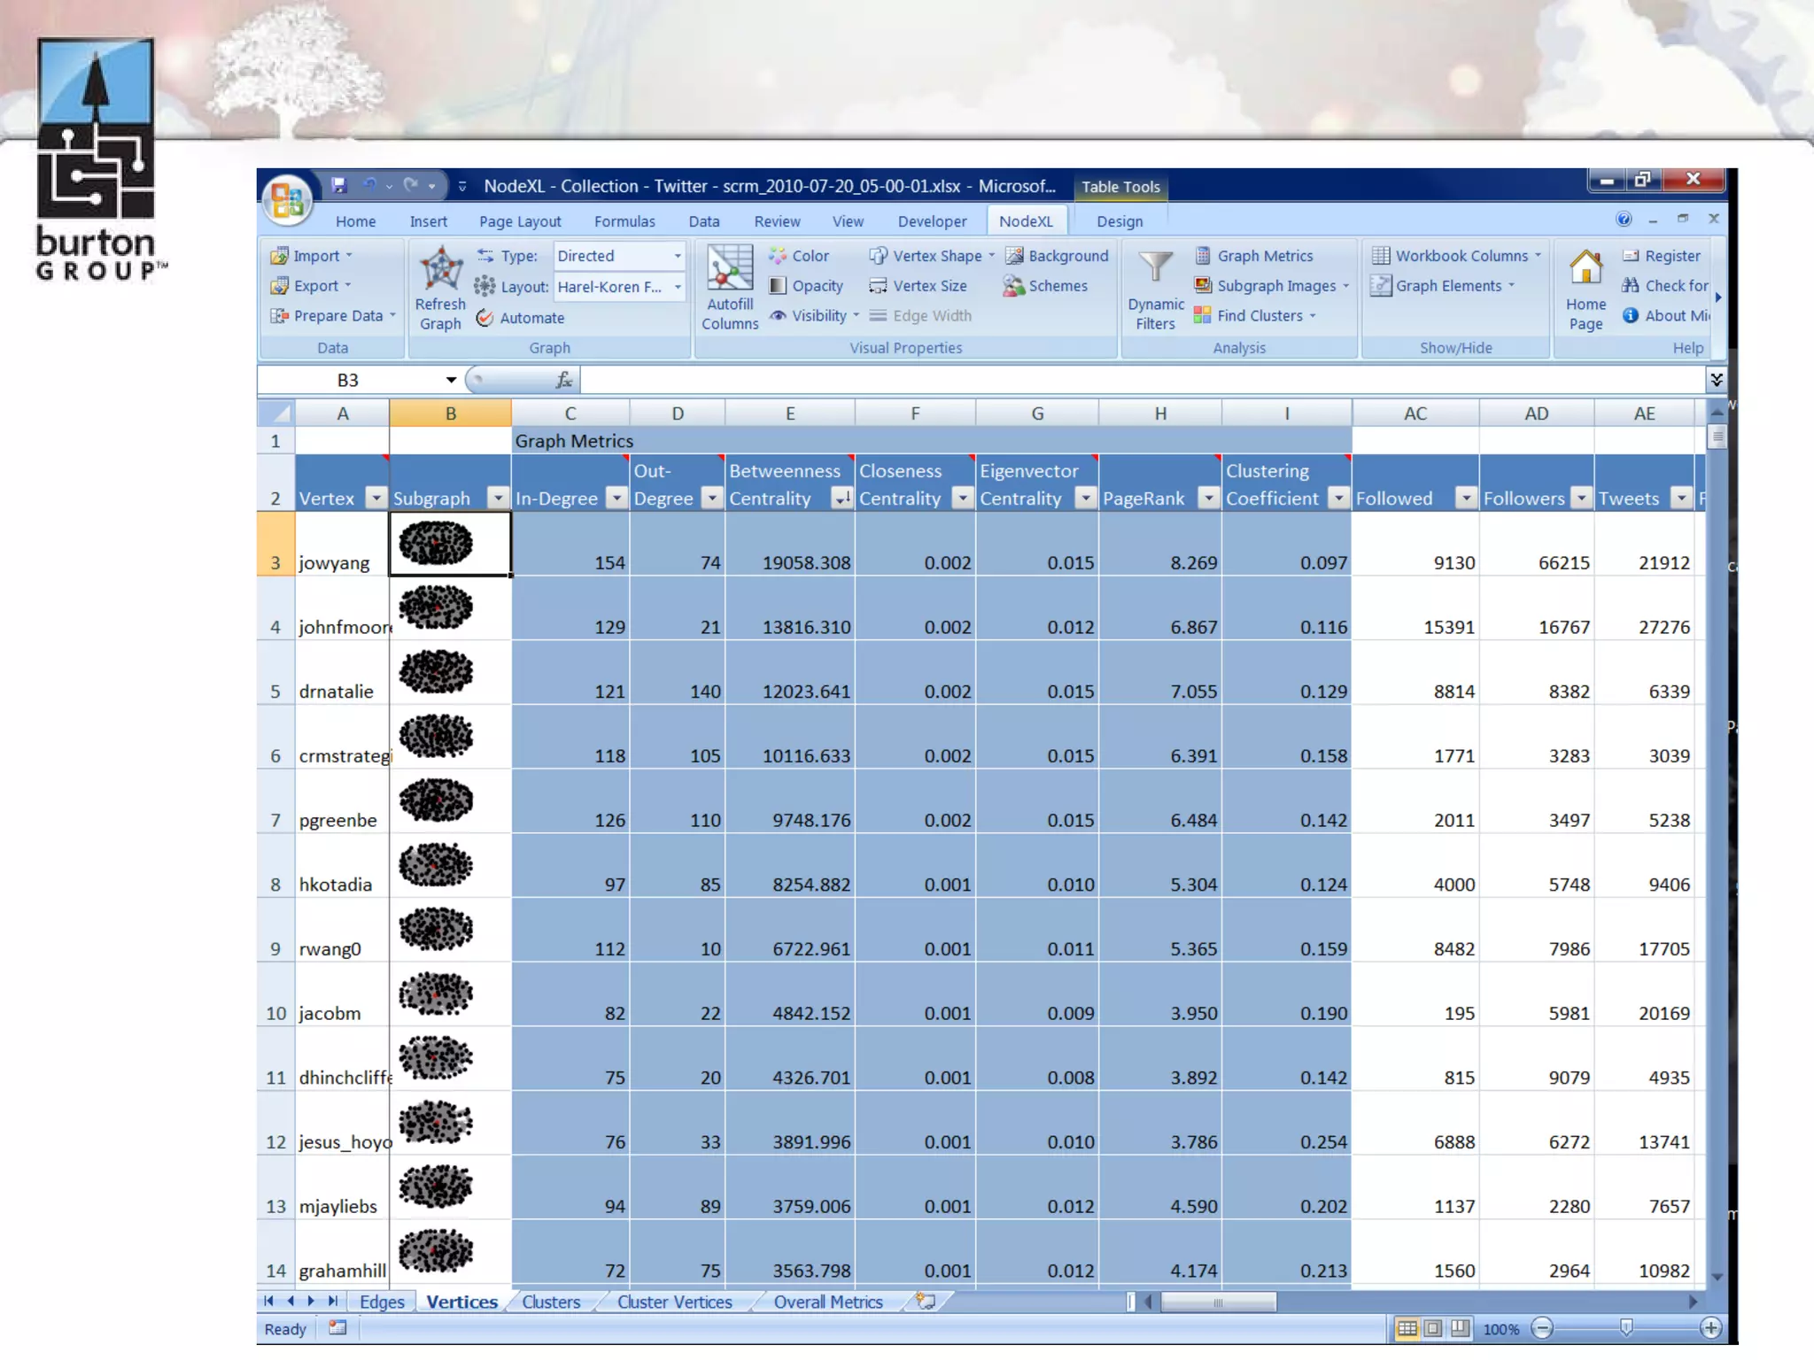Image resolution: width=1814 pixels, height=1360 pixels.
Task: Open the Graph Metrics tool
Action: [x=1264, y=256]
